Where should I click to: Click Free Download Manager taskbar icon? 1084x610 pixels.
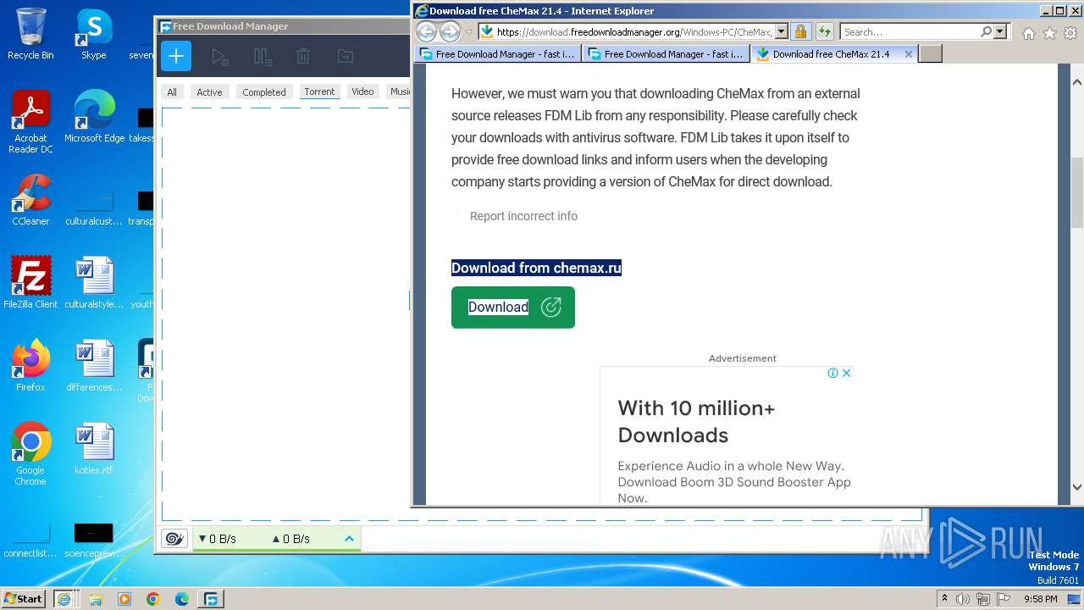211,599
